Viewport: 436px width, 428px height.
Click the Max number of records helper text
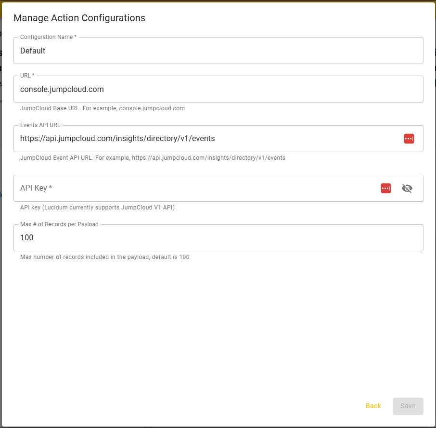click(105, 257)
